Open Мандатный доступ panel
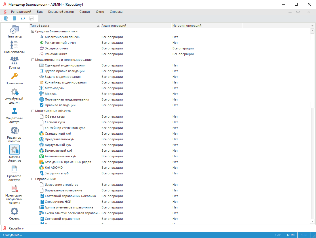316x238 pixels. tap(14, 115)
